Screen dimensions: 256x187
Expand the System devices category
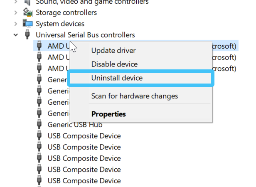[16, 24]
